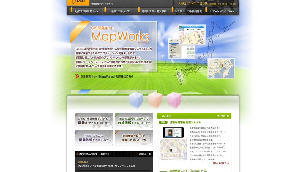Open the 導入事例一覧 link
This screenshot has width=306, height=172.
(x=223, y=116)
